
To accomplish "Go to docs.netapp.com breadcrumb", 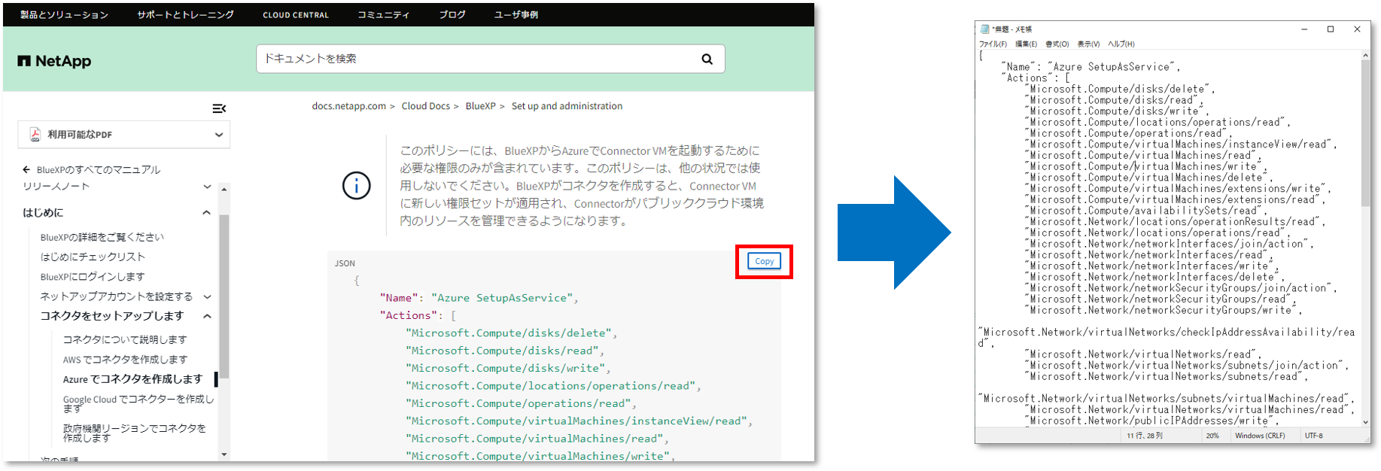I will (349, 106).
